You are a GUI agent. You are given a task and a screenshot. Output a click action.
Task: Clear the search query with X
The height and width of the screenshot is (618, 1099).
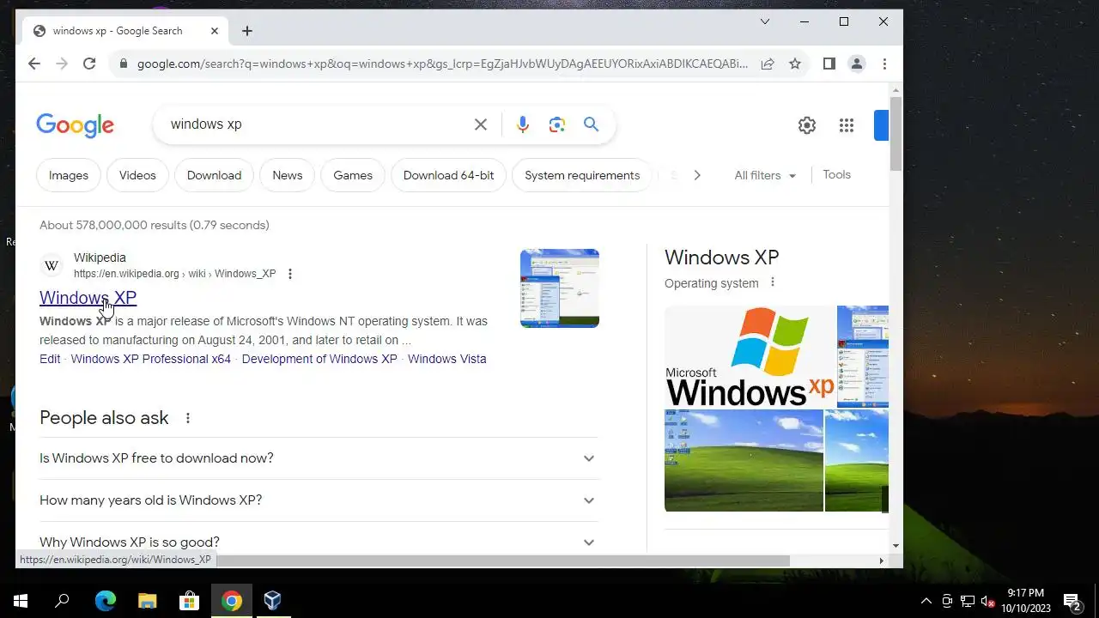click(481, 124)
